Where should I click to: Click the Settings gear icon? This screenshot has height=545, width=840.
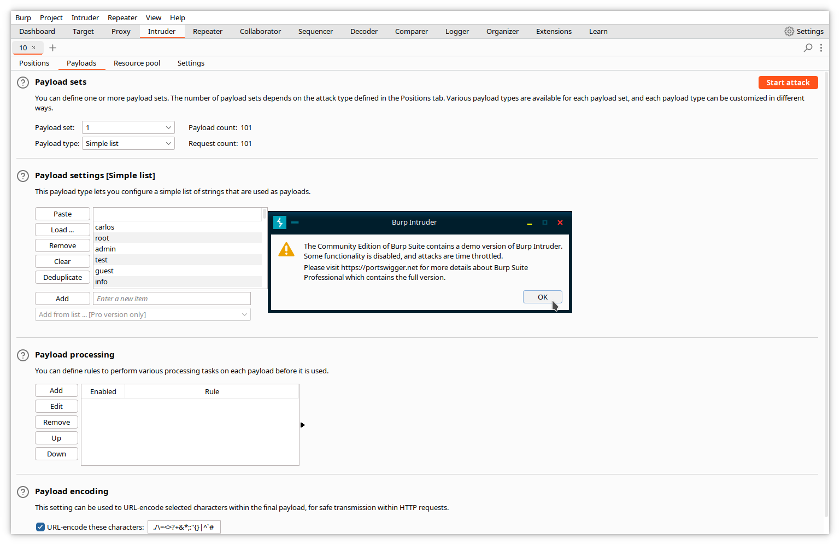pos(789,32)
